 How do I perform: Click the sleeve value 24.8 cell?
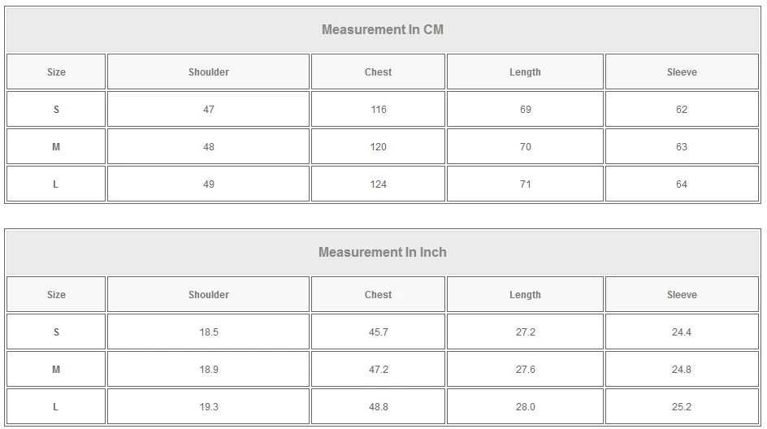[x=682, y=370]
